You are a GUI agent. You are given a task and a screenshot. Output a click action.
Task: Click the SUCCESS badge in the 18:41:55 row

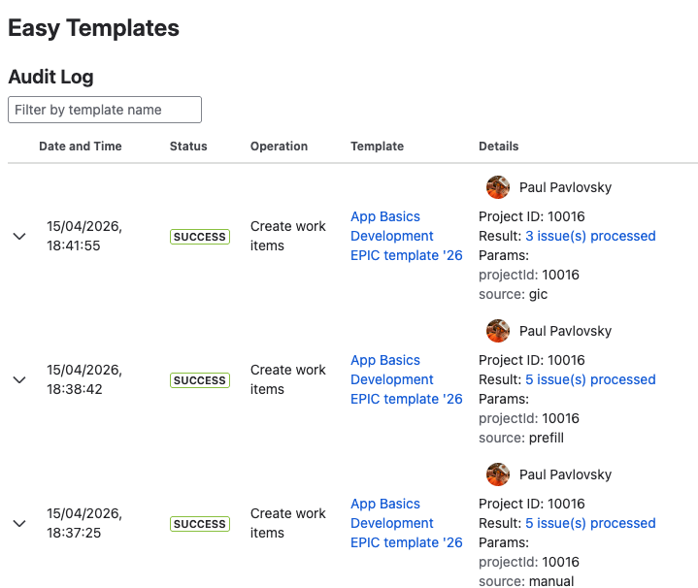200,237
